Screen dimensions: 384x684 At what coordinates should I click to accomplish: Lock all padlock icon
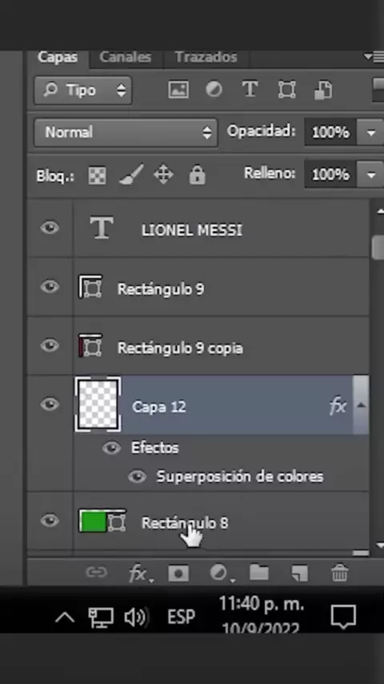[x=197, y=175]
